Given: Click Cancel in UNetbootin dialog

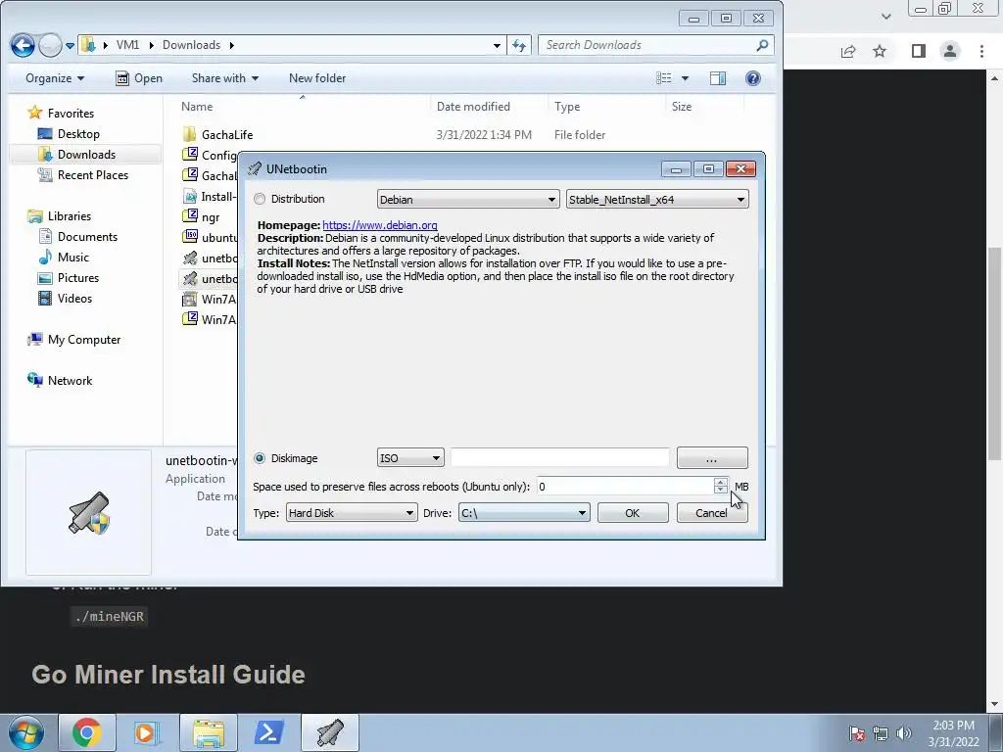Looking at the screenshot, I should coord(712,513).
